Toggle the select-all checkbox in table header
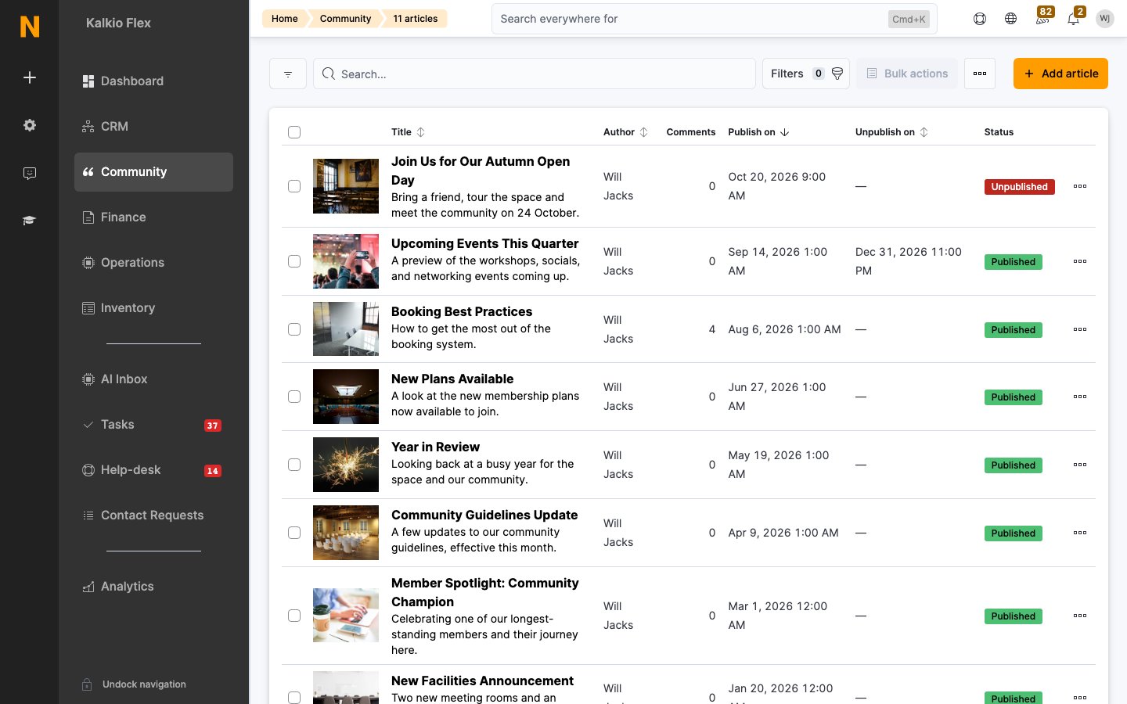This screenshot has height=704, width=1127. coord(294,132)
